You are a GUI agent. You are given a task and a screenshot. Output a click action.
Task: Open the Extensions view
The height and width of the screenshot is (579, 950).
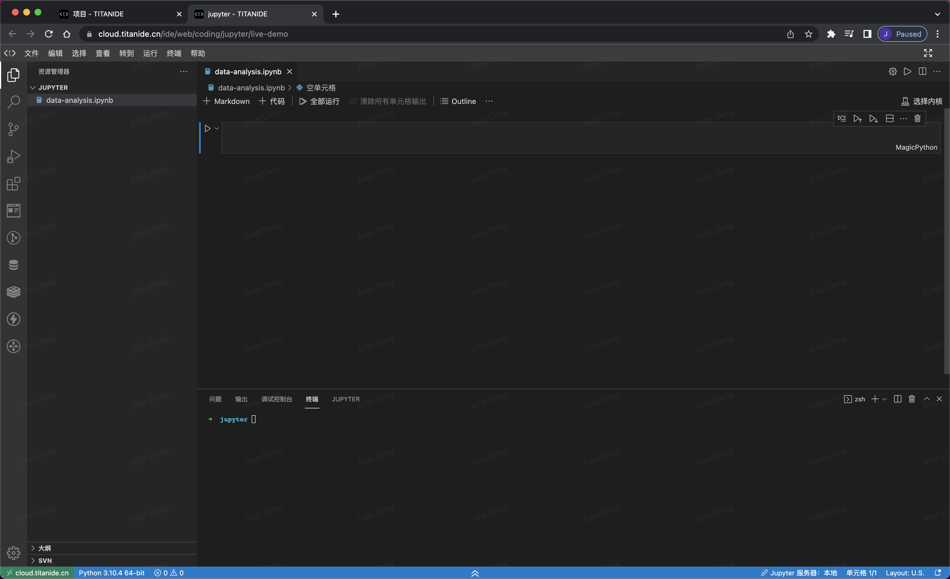tap(14, 184)
